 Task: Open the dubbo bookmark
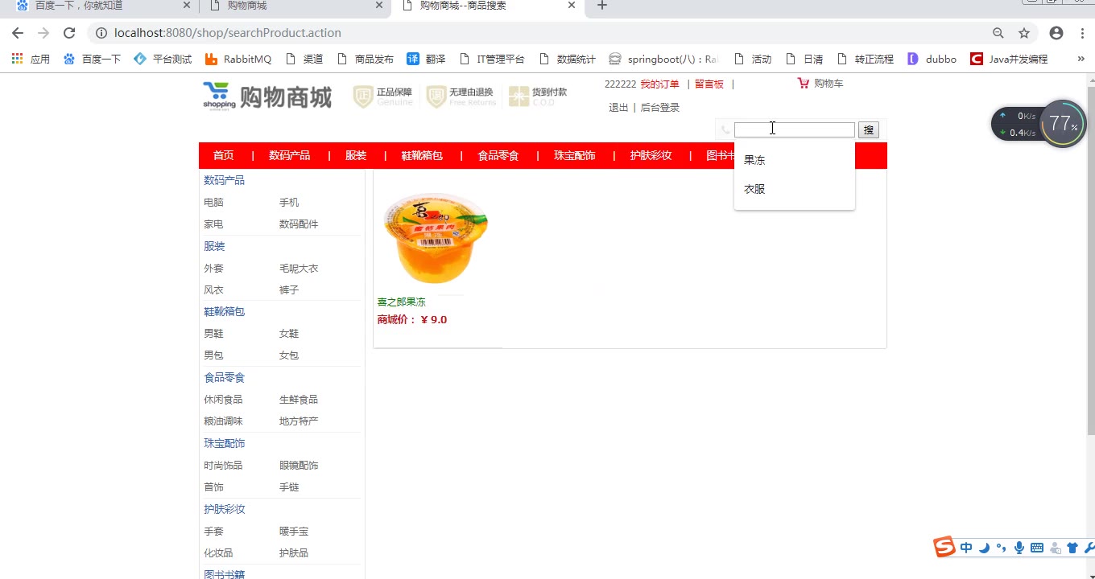pos(932,59)
